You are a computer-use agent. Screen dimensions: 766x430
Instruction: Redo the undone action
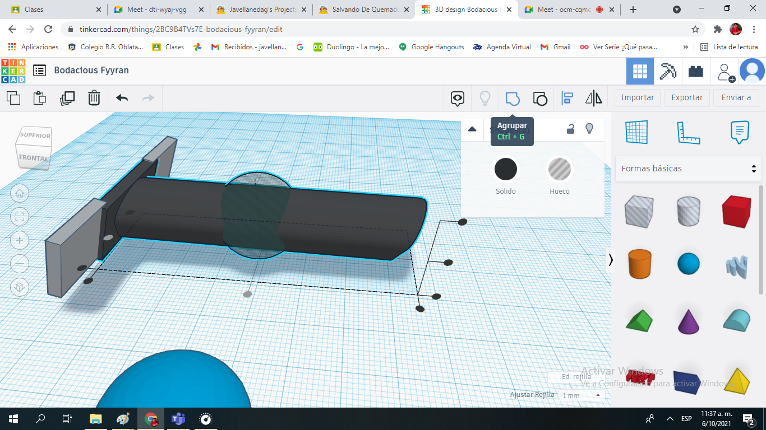tap(148, 98)
